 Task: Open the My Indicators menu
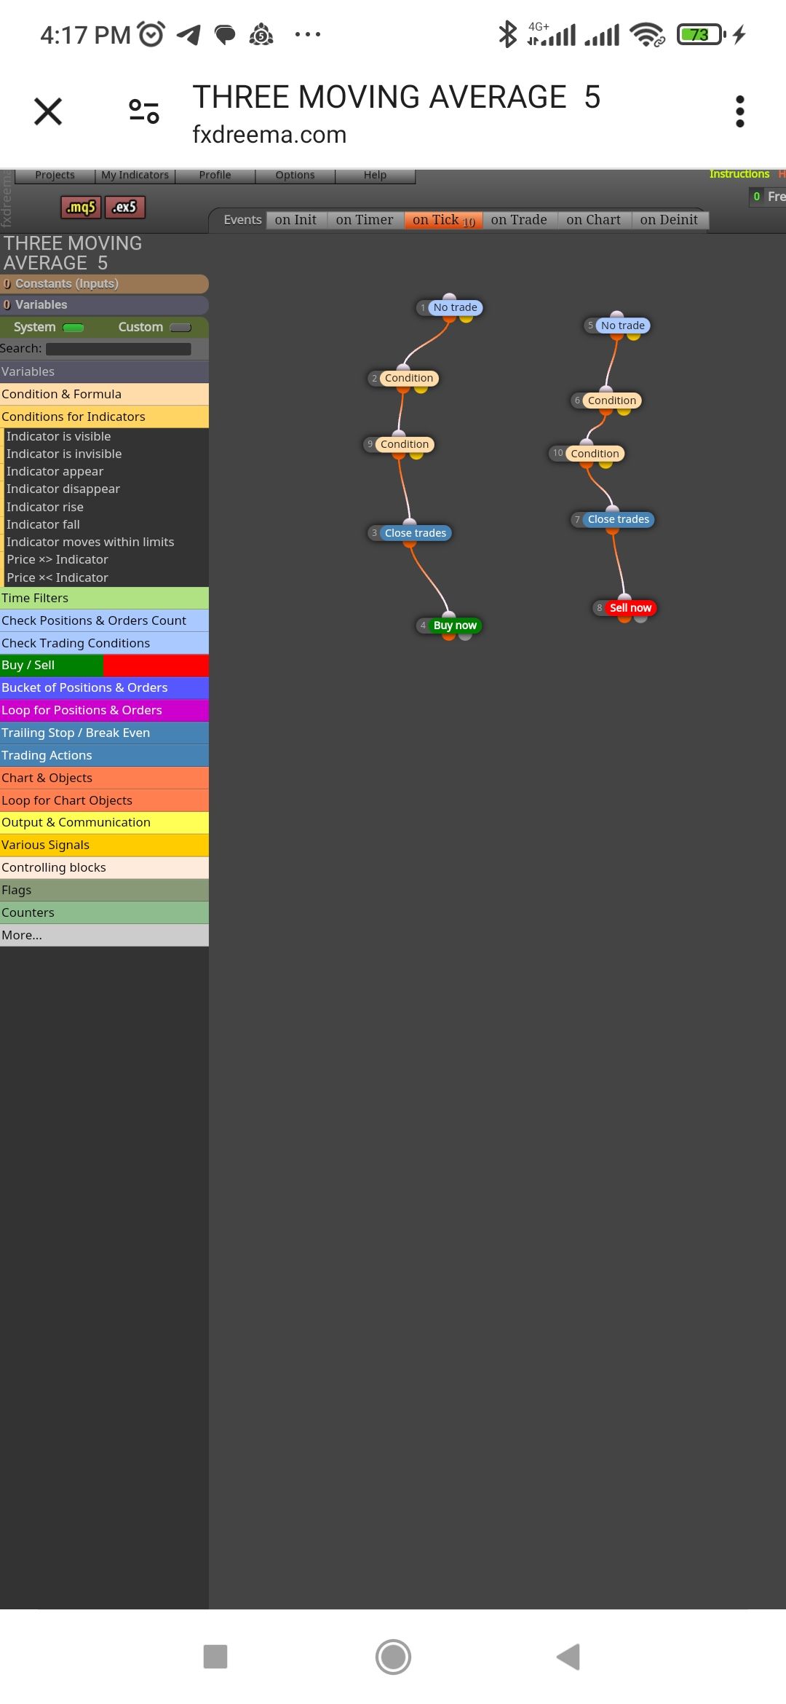[x=135, y=175]
